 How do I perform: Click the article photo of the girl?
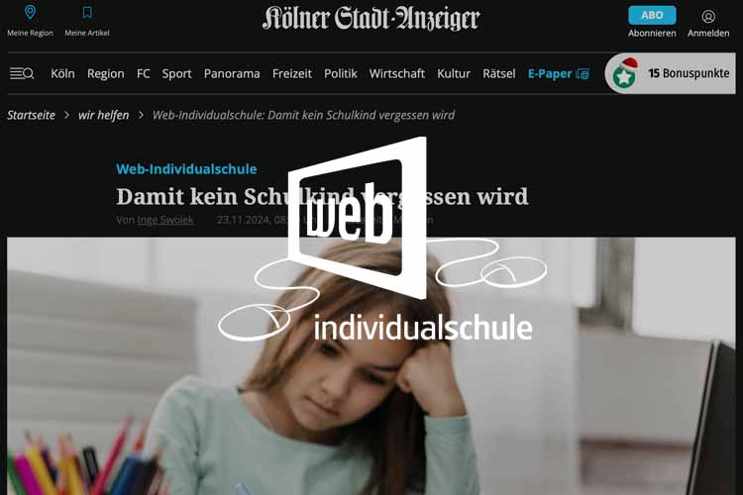371,366
